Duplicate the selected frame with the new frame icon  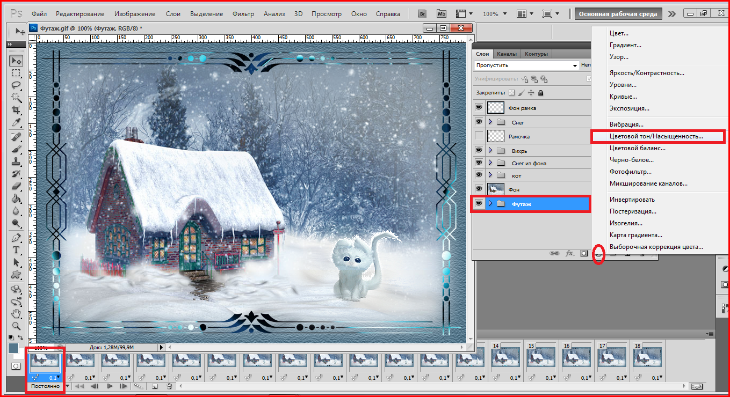[154, 386]
